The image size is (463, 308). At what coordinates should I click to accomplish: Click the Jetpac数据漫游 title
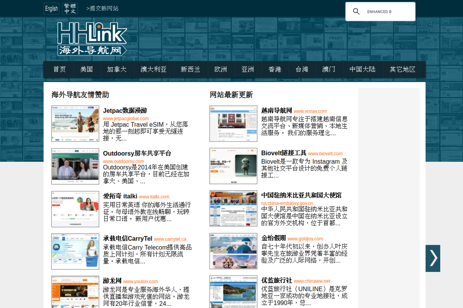coord(125,110)
